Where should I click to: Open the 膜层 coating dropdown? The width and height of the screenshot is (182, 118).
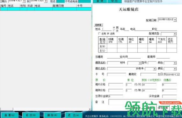[x=175, y=69]
